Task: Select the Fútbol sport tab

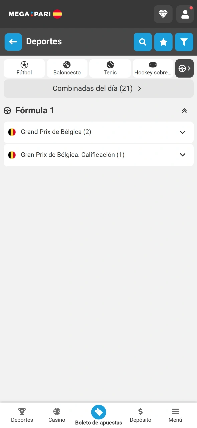Action: [x=24, y=68]
